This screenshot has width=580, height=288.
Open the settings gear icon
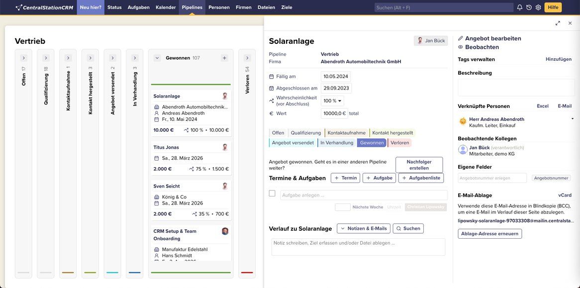(x=538, y=7)
